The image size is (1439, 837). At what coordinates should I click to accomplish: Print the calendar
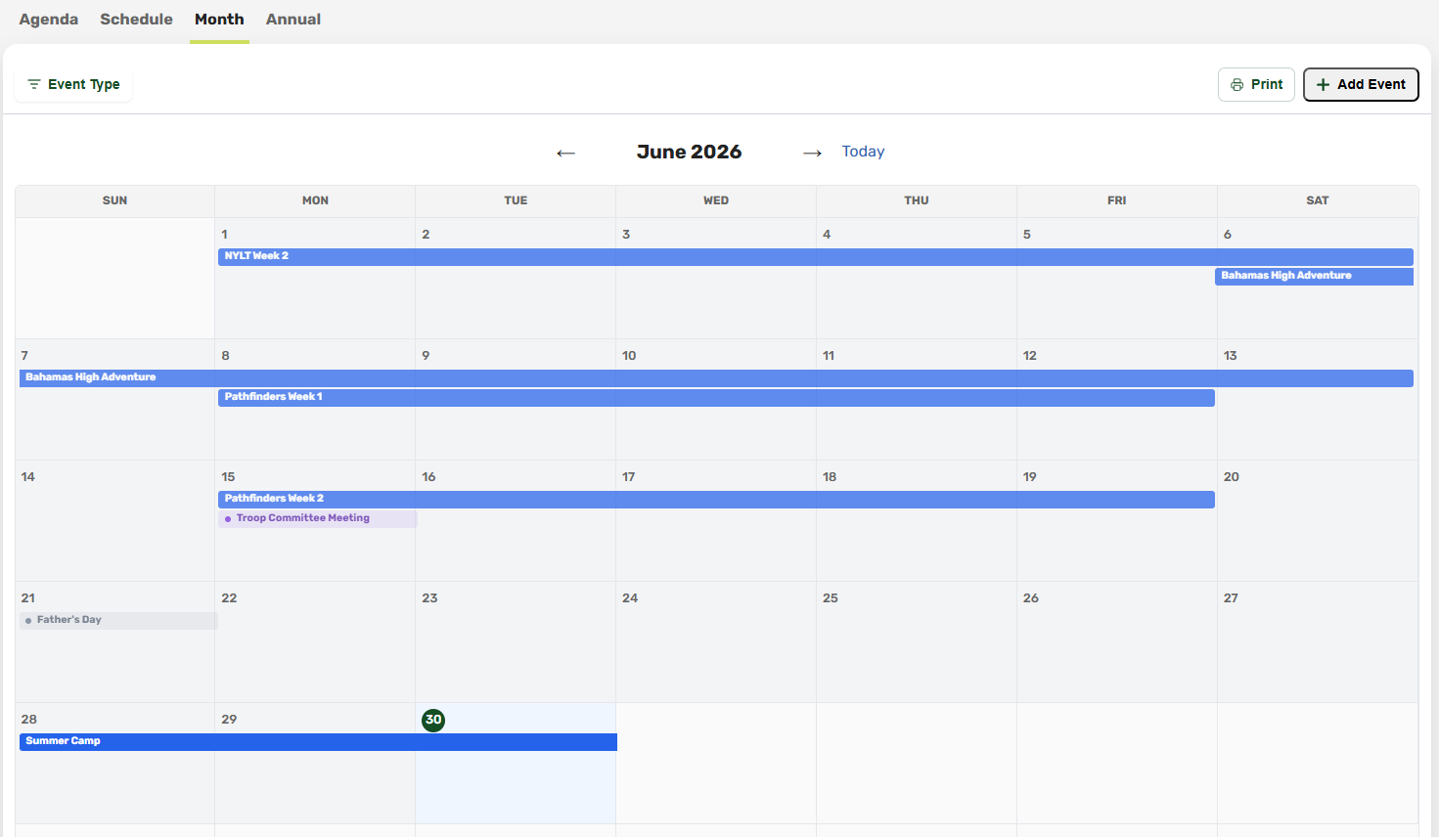1256,84
